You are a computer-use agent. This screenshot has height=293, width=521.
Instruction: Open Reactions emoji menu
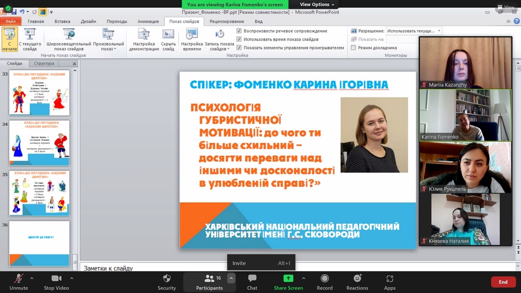pyautogui.click(x=357, y=279)
